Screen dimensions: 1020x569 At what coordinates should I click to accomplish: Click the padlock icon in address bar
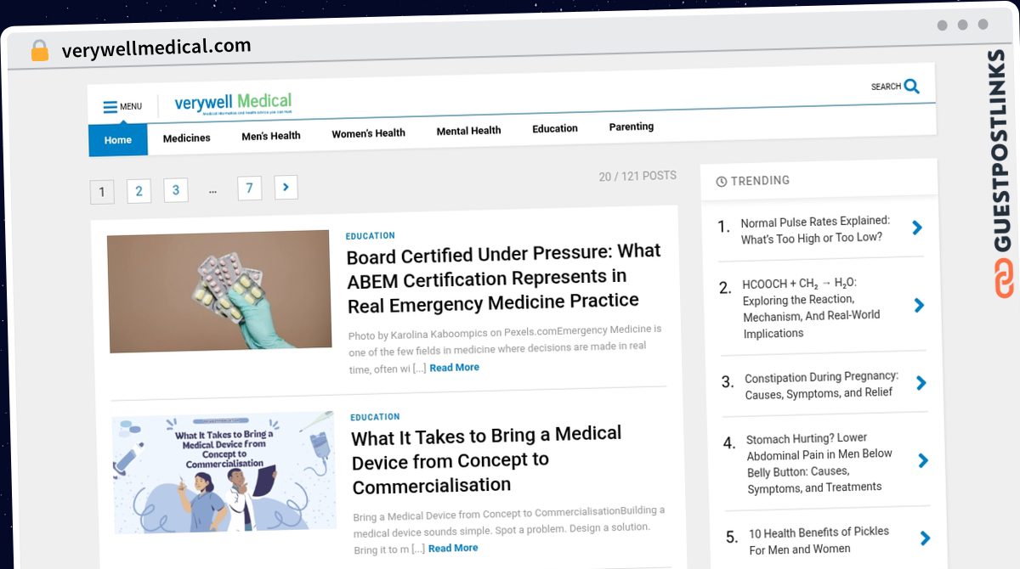(x=40, y=51)
